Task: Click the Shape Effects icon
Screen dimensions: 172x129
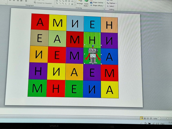Action: [91, 5]
